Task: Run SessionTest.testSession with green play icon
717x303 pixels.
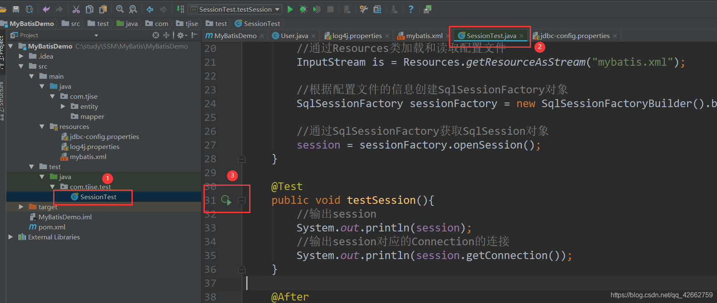Action: 290,9
